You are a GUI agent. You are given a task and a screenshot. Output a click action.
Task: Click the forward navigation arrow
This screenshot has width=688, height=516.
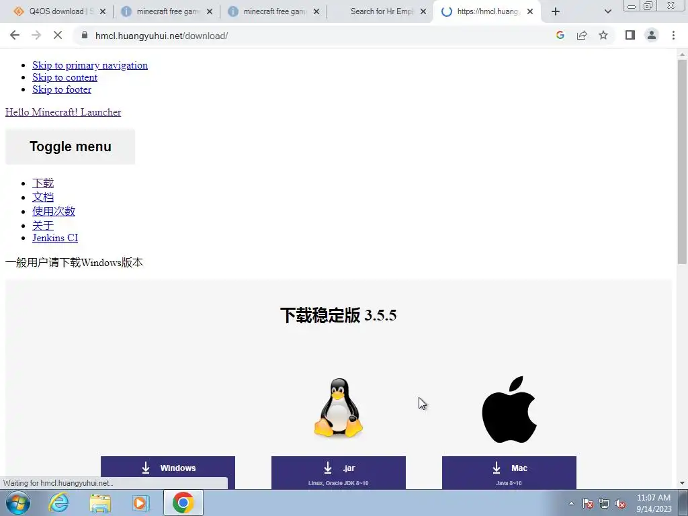click(36, 36)
